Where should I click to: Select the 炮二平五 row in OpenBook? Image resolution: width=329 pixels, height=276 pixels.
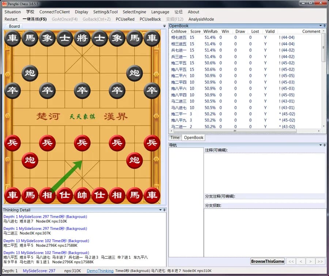tap(245, 63)
